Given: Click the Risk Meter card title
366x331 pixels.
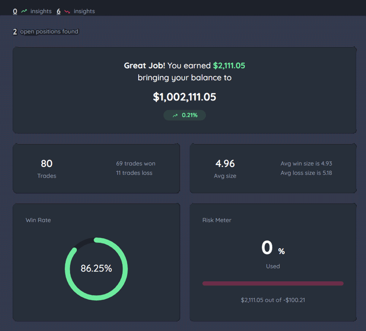Looking at the screenshot, I should pyautogui.click(x=217, y=220).
